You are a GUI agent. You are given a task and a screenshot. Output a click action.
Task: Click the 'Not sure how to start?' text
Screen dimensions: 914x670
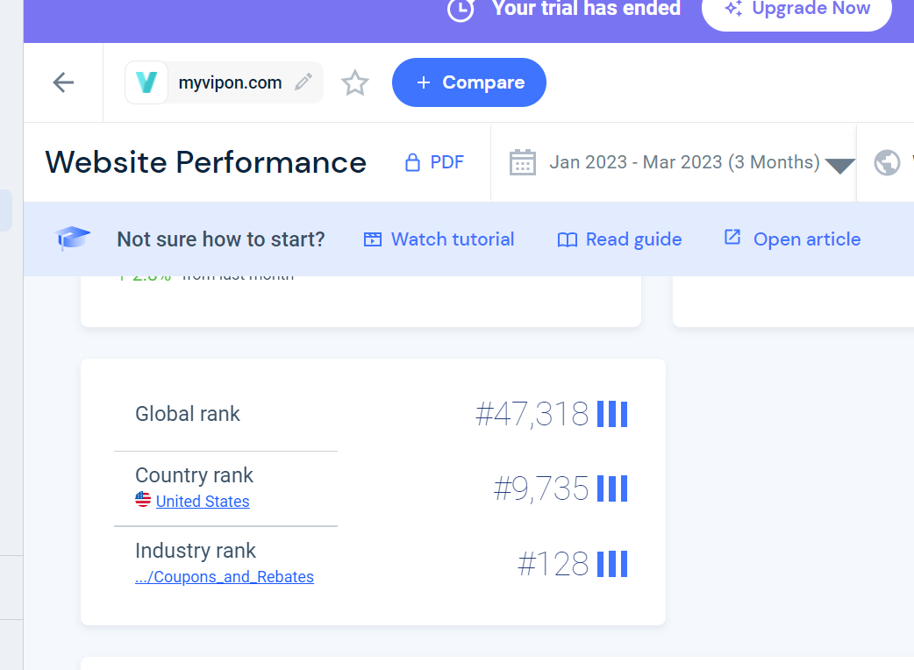(221, 239)
